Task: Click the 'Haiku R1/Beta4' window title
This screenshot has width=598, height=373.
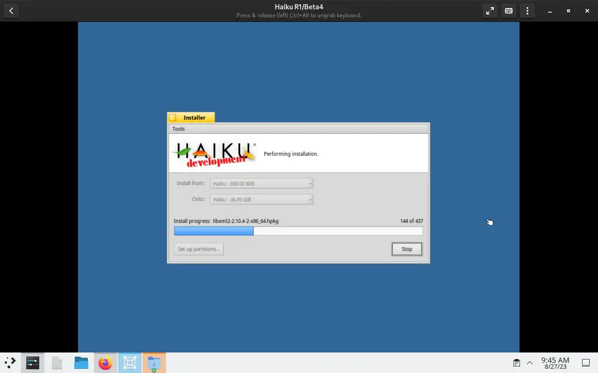Action: pos(299,7)
